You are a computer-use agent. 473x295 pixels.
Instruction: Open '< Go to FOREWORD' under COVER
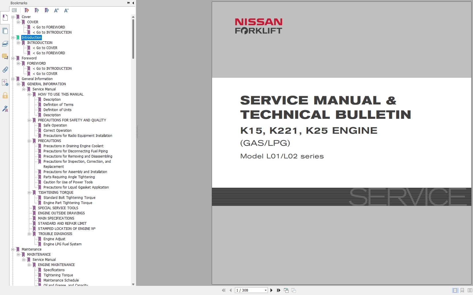[49, 27]
